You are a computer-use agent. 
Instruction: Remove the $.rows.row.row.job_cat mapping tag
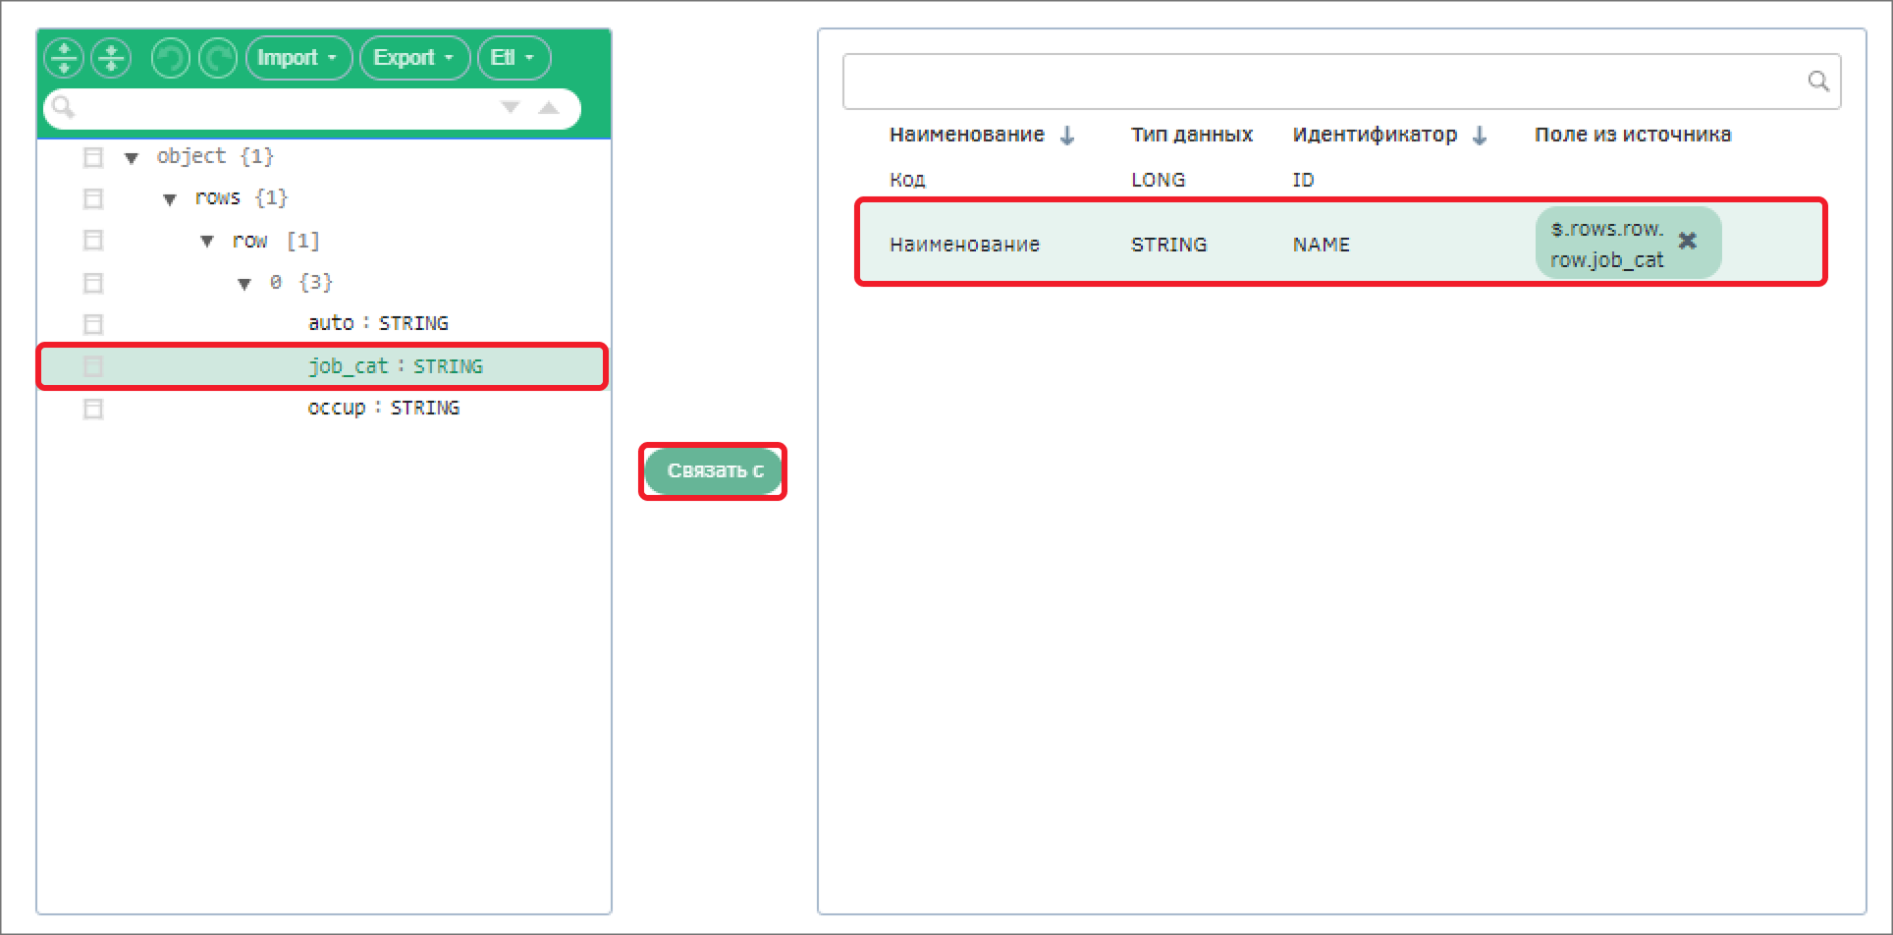(x=1687, y=241)
